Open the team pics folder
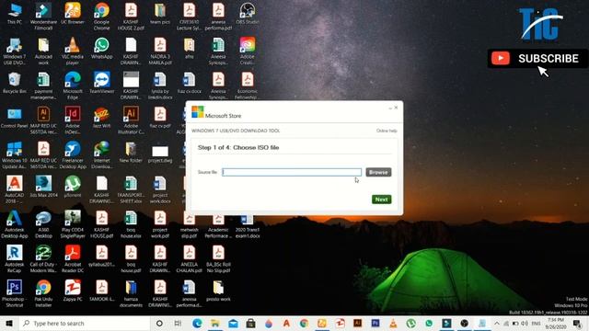The image size is (589, 331). coord(160,15)
